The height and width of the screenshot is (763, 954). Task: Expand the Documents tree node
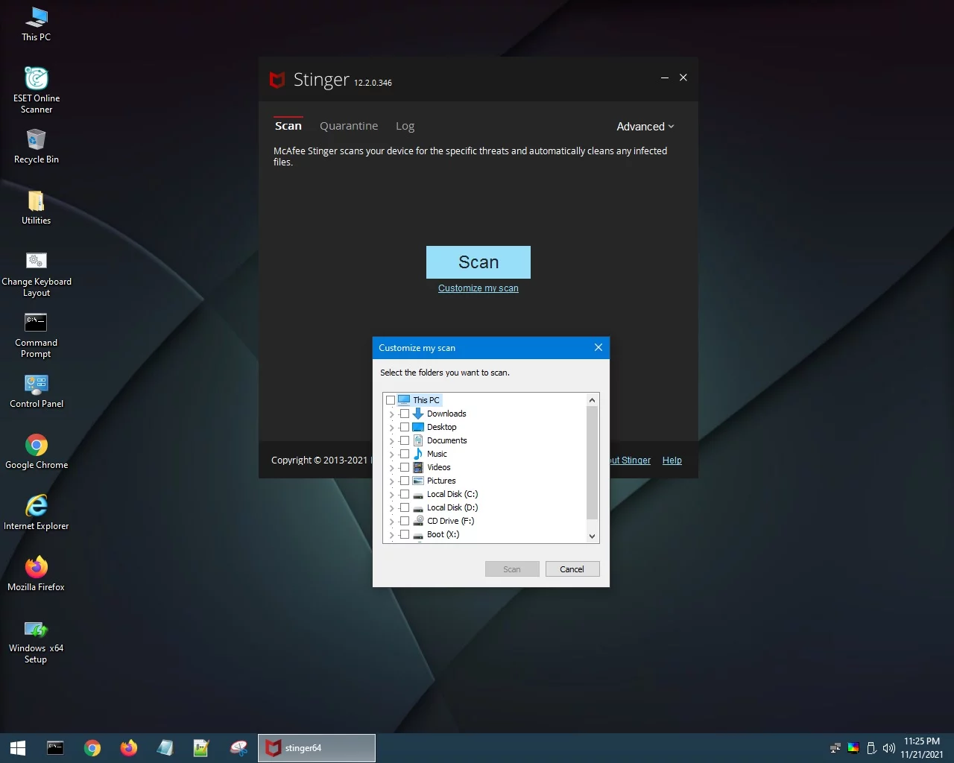(391, 441)
